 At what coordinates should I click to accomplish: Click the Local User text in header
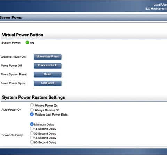(x=160, y=4)
